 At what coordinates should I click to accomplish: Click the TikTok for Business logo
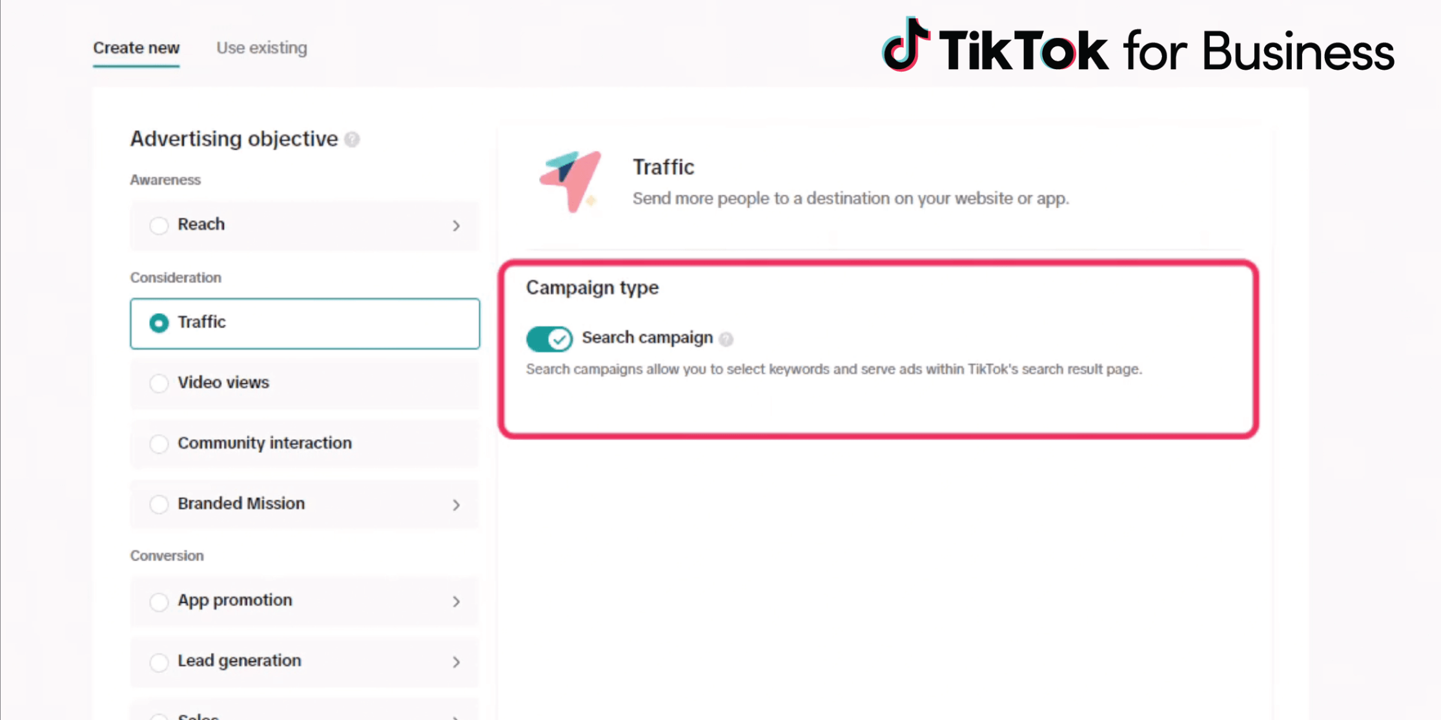tap(1138, 48)
